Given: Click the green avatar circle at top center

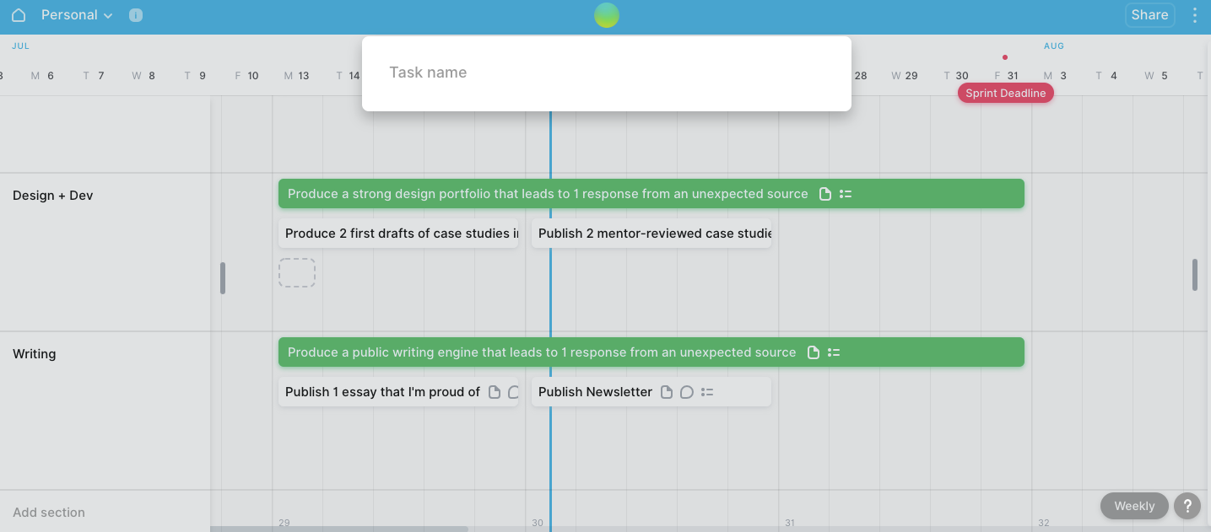Looking at the screenshot, I should pos(606,15).
